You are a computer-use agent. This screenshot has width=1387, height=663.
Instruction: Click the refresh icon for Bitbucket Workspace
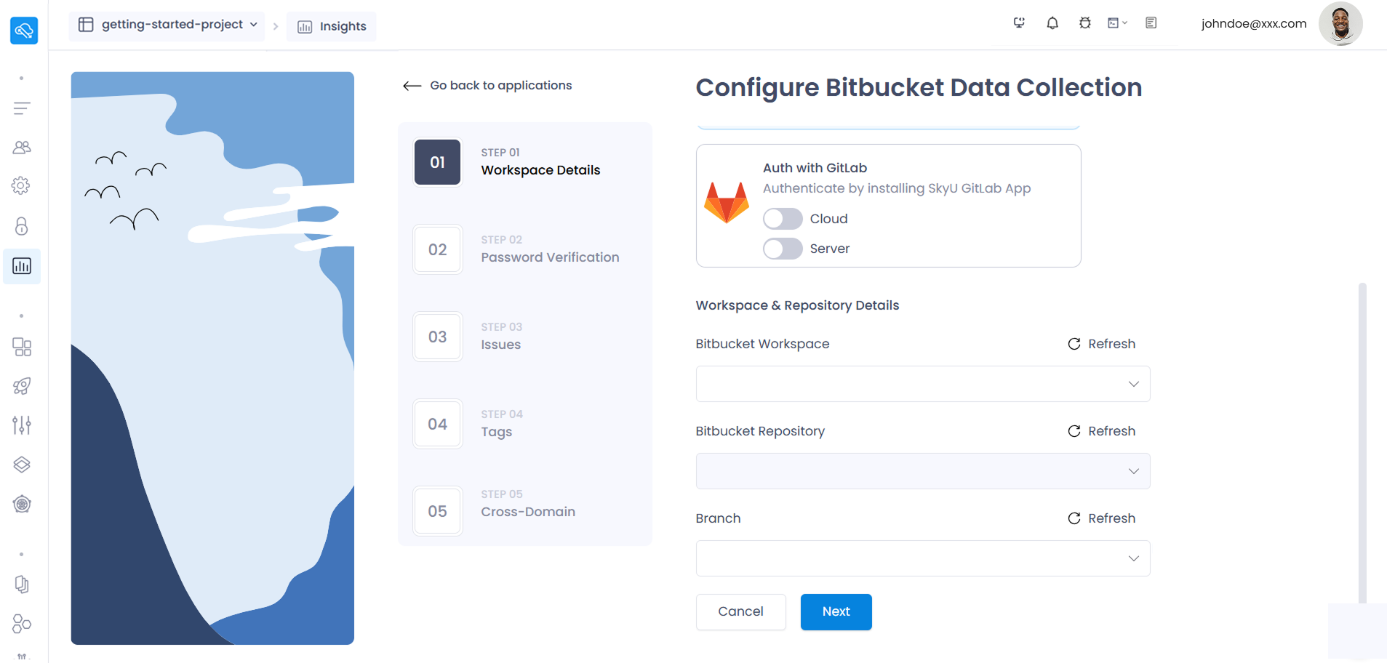click(1074, 344)
